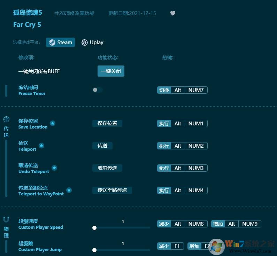The height and width of the screenshot is (256, 277).
Task: Click the Undo Teleport label
Action: 34,171
